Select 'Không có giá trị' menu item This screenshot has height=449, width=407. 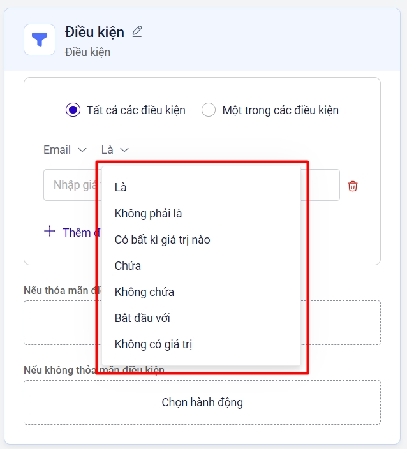click(153, 344)
